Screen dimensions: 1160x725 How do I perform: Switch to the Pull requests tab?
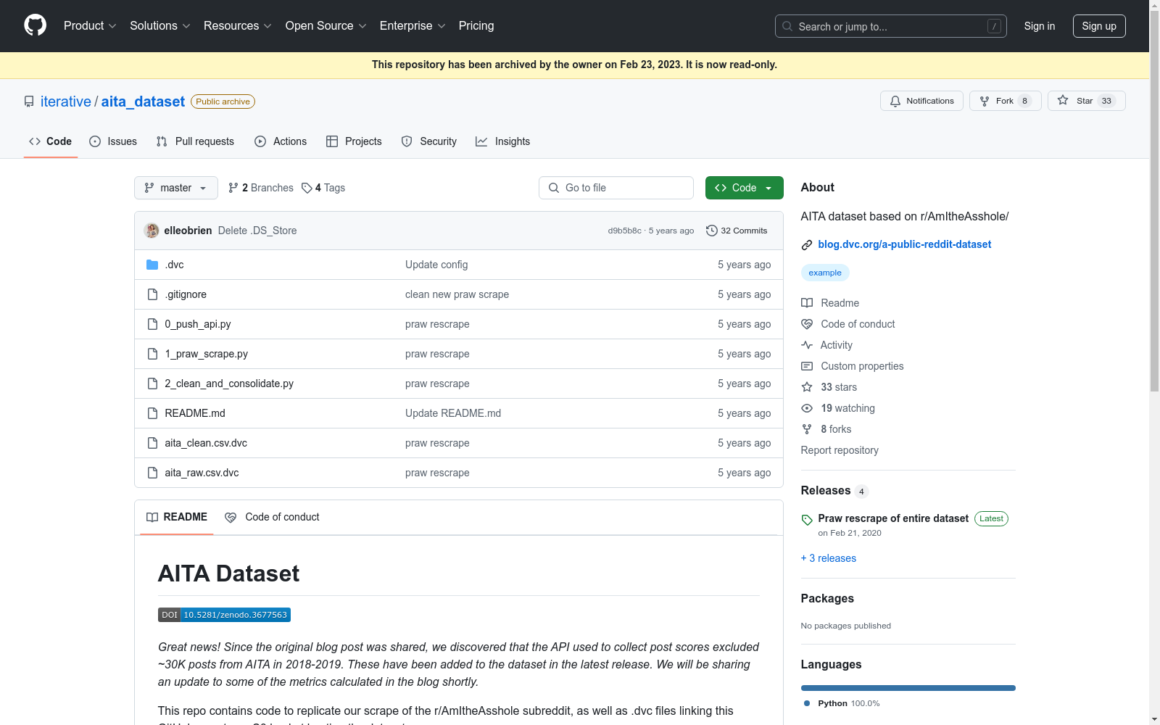(195, 141)
